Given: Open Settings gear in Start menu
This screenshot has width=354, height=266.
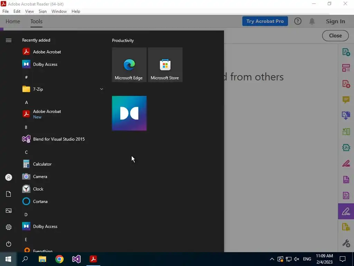Looking at the screenshot, I should [9, 227].
